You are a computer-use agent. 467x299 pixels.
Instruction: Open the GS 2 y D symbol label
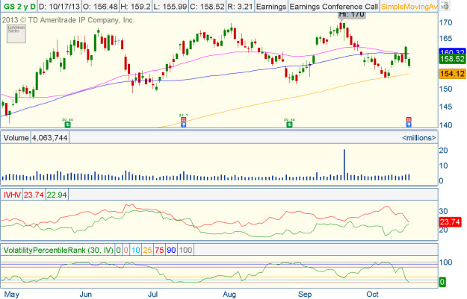[x=19, y=6]
